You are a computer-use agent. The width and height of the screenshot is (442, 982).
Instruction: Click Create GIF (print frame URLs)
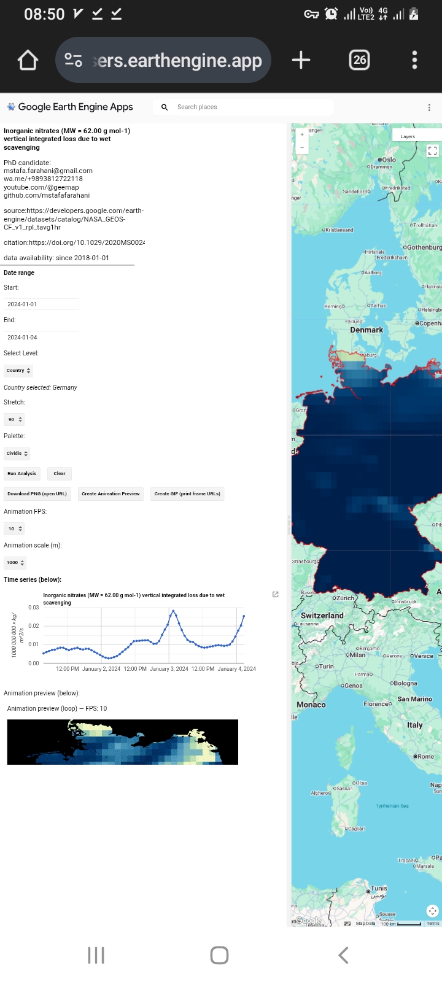tap(187, 493)
